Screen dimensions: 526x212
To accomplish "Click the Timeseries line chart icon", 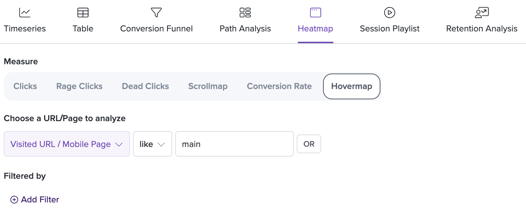I will pyautogui.click(x=25, y=13).
